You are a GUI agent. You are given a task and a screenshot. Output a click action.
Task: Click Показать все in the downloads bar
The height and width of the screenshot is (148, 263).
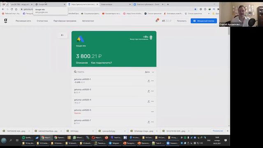pos(218,131)
